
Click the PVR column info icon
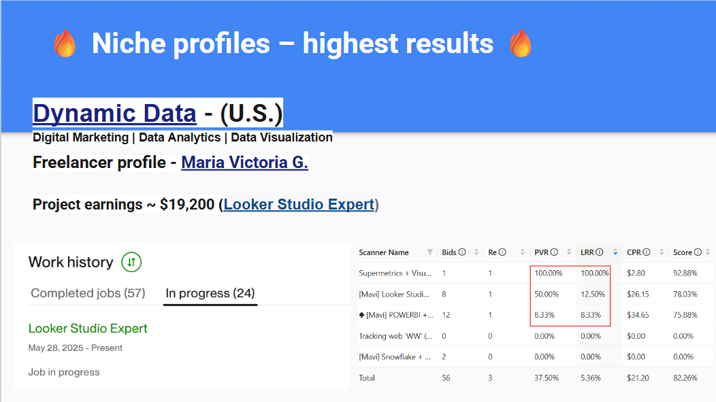(554, 252)
